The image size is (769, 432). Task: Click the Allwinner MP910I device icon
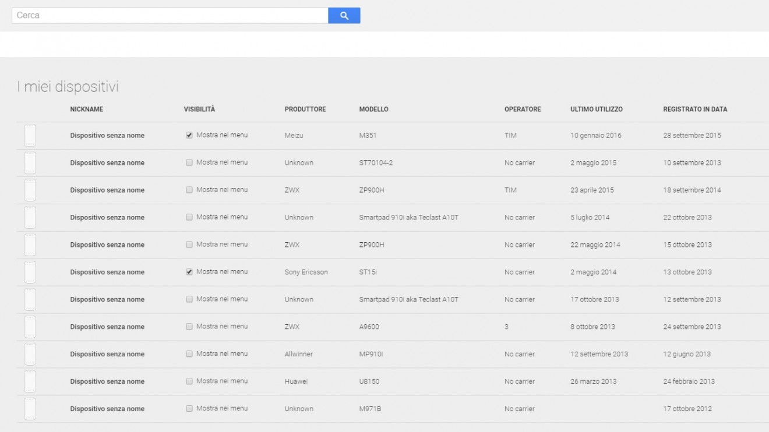(30, 355)
